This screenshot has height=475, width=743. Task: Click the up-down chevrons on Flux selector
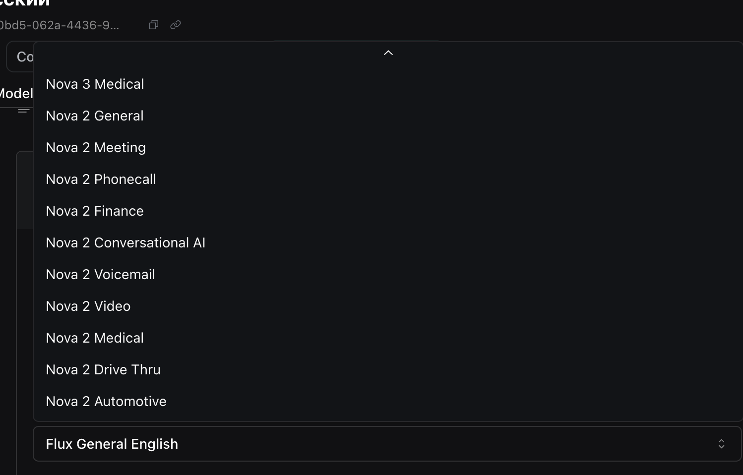[x=721, y=444]
